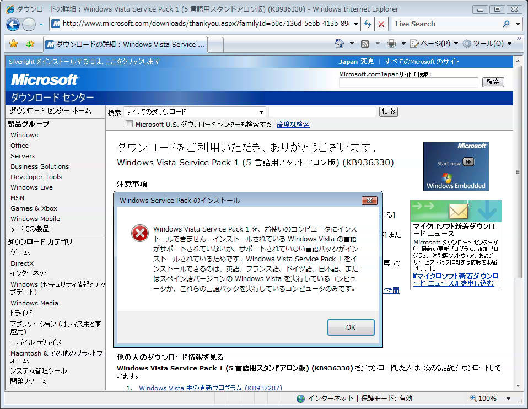Open Favorites Center with the star icon
This screenshot has height=409, width=528.
click(x=14, y=44)
